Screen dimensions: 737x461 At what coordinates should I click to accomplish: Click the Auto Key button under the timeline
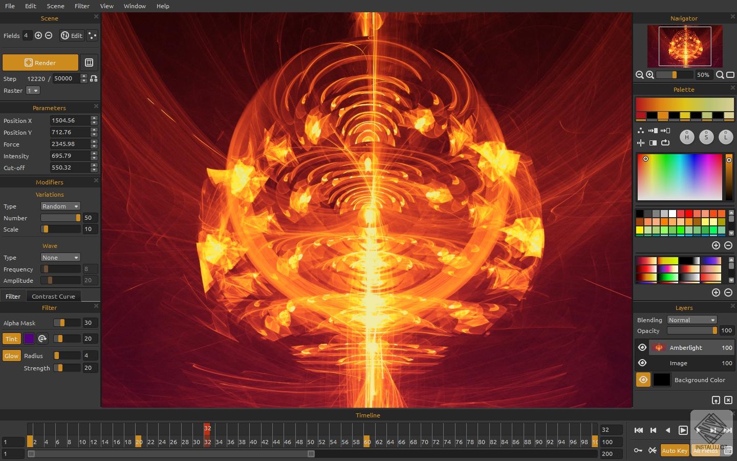tap(675, 451)
